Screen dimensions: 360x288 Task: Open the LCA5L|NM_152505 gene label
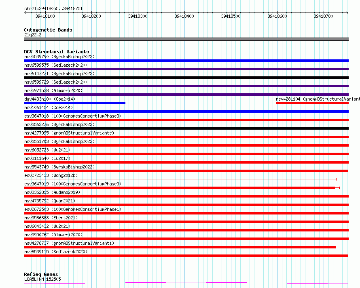pyautogui.click(x=42, y=279)
